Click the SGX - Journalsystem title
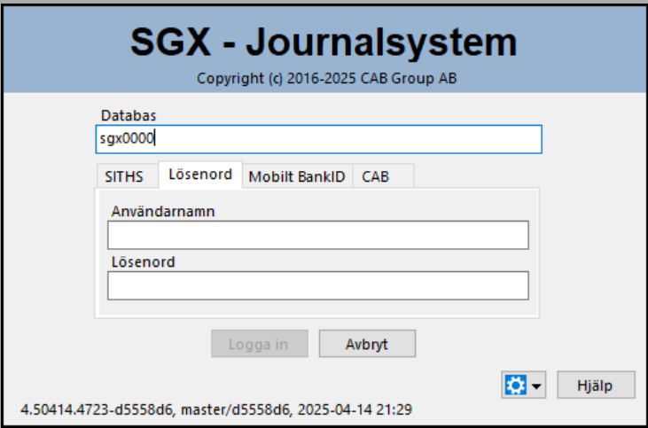Viewport: 648px width, 428px height. pyautogui.click(x=324, y=43)
